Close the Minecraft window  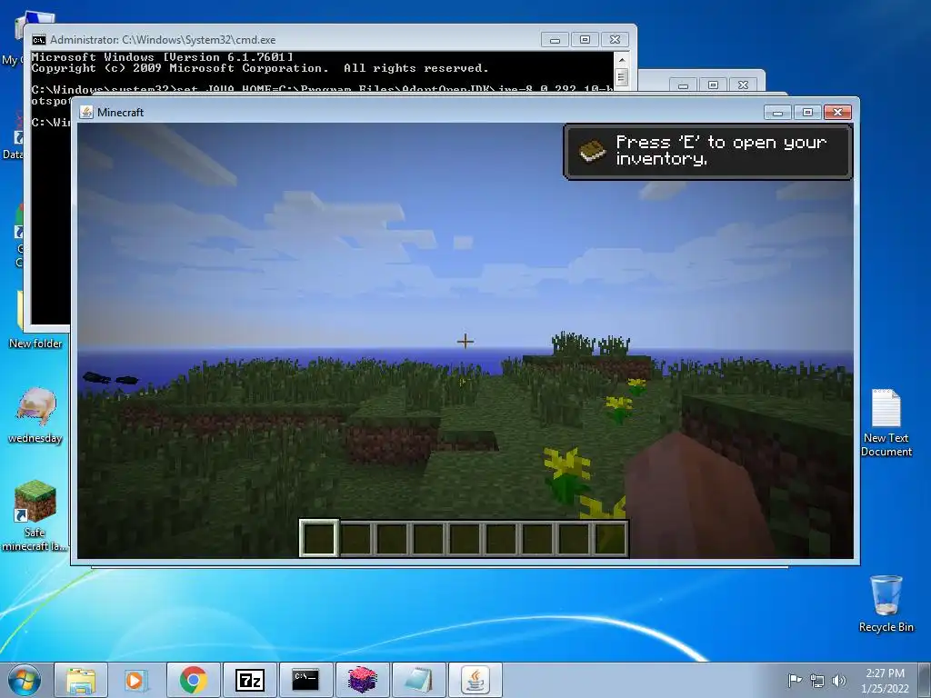(837, 112)
